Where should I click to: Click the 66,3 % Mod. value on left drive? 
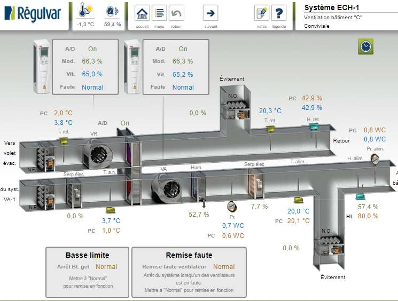92,61
